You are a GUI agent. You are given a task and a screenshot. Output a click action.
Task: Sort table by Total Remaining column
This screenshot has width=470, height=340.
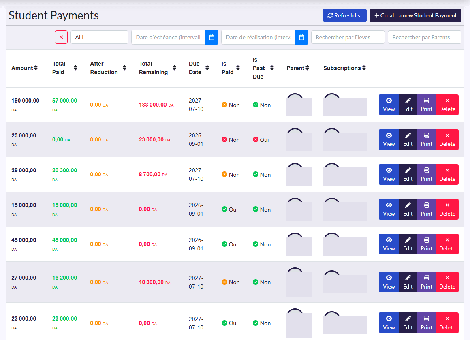click(x=158, y=68)
